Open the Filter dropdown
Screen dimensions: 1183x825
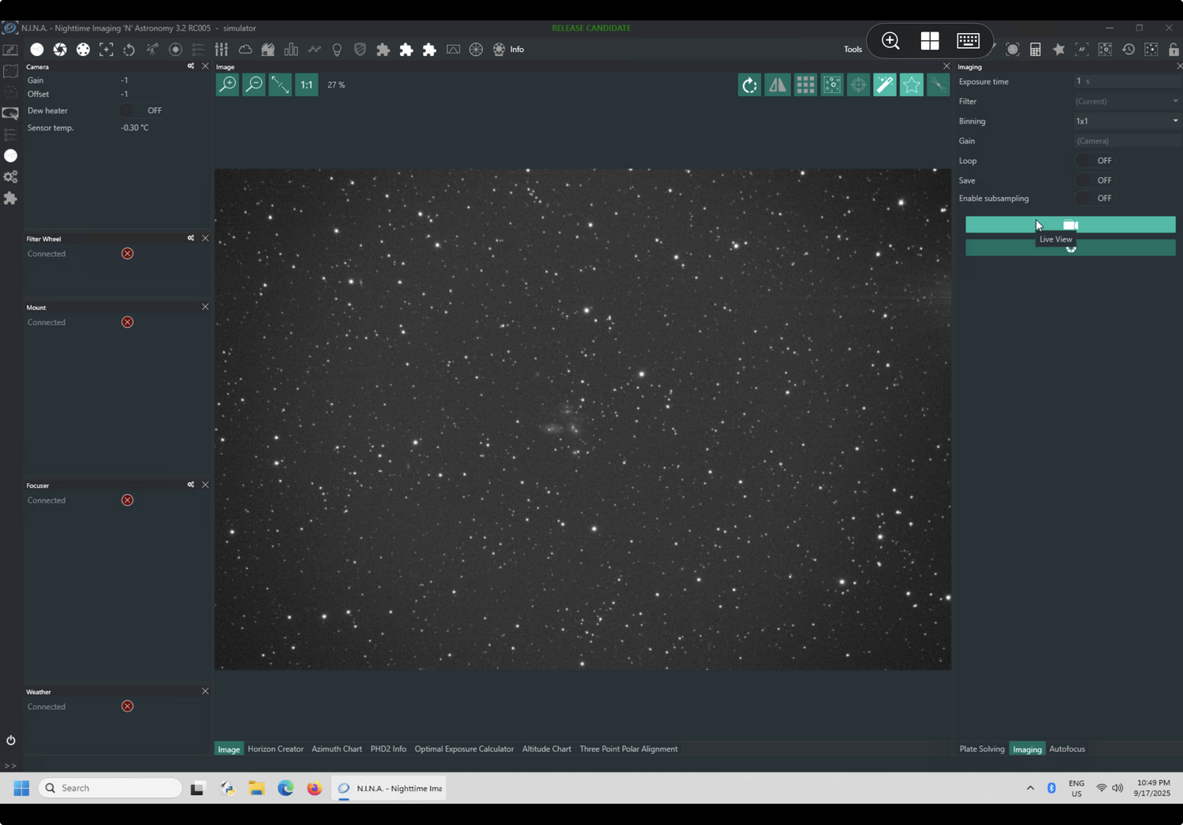1127,101
